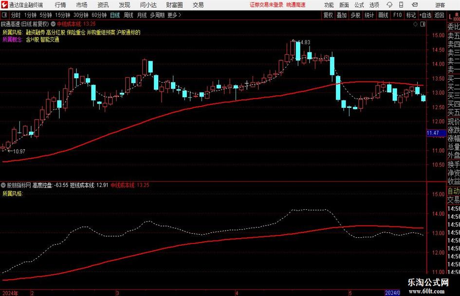Toggle the side panel icon at chart corner
The height and width of the screenshot is (296, 460).
tap(423, 24)
